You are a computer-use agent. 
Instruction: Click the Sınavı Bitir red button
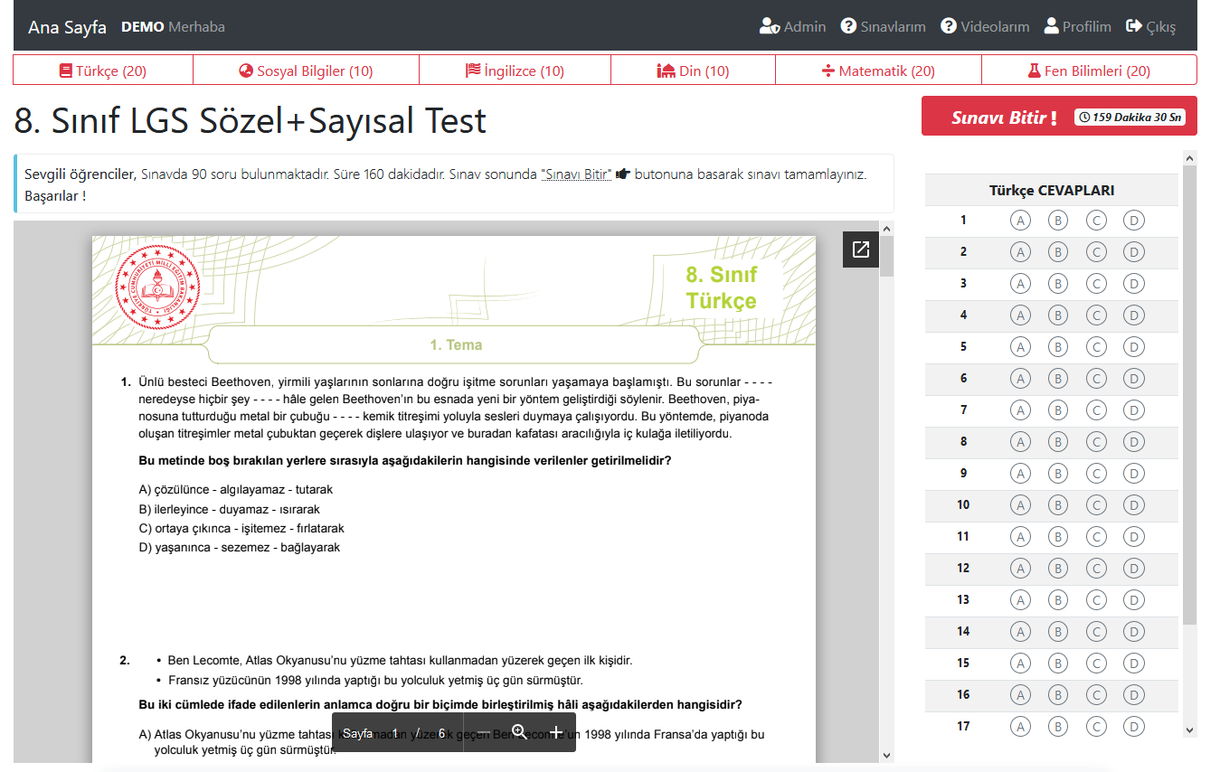pyautogui.click(x=1059, y=117)
